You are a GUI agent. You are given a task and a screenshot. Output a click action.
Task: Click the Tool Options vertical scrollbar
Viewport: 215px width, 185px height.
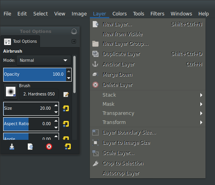pyautogui.click(x=74, y=74)
